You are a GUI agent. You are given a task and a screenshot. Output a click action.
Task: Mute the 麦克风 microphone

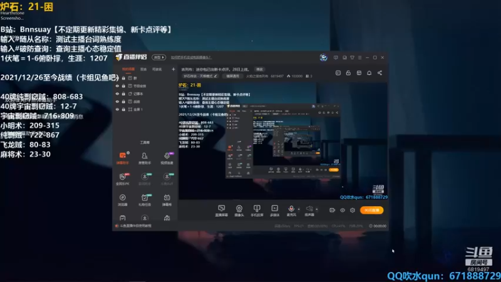[x=291, y=211]
